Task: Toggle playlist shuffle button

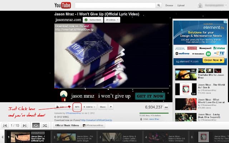Action: pyautogui.click(x=45, y=125)
